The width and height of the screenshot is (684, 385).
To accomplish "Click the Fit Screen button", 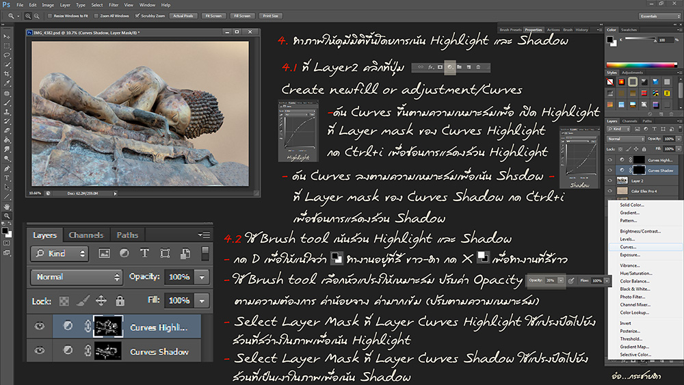I will (215, 16).
